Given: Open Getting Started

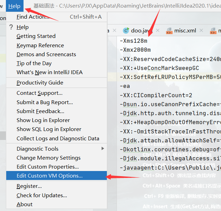Looking at the screenshot, I should tap(56, 36).
